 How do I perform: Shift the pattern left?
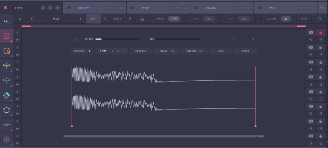(x=105, y=19)
